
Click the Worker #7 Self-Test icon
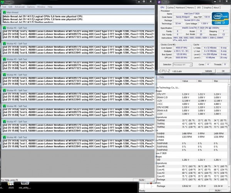click(4, 122)
